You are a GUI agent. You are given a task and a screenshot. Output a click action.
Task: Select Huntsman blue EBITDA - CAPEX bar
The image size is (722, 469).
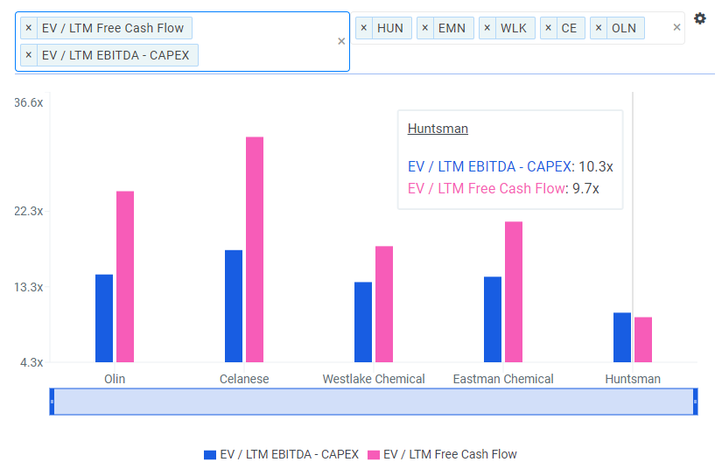point(622,338)
